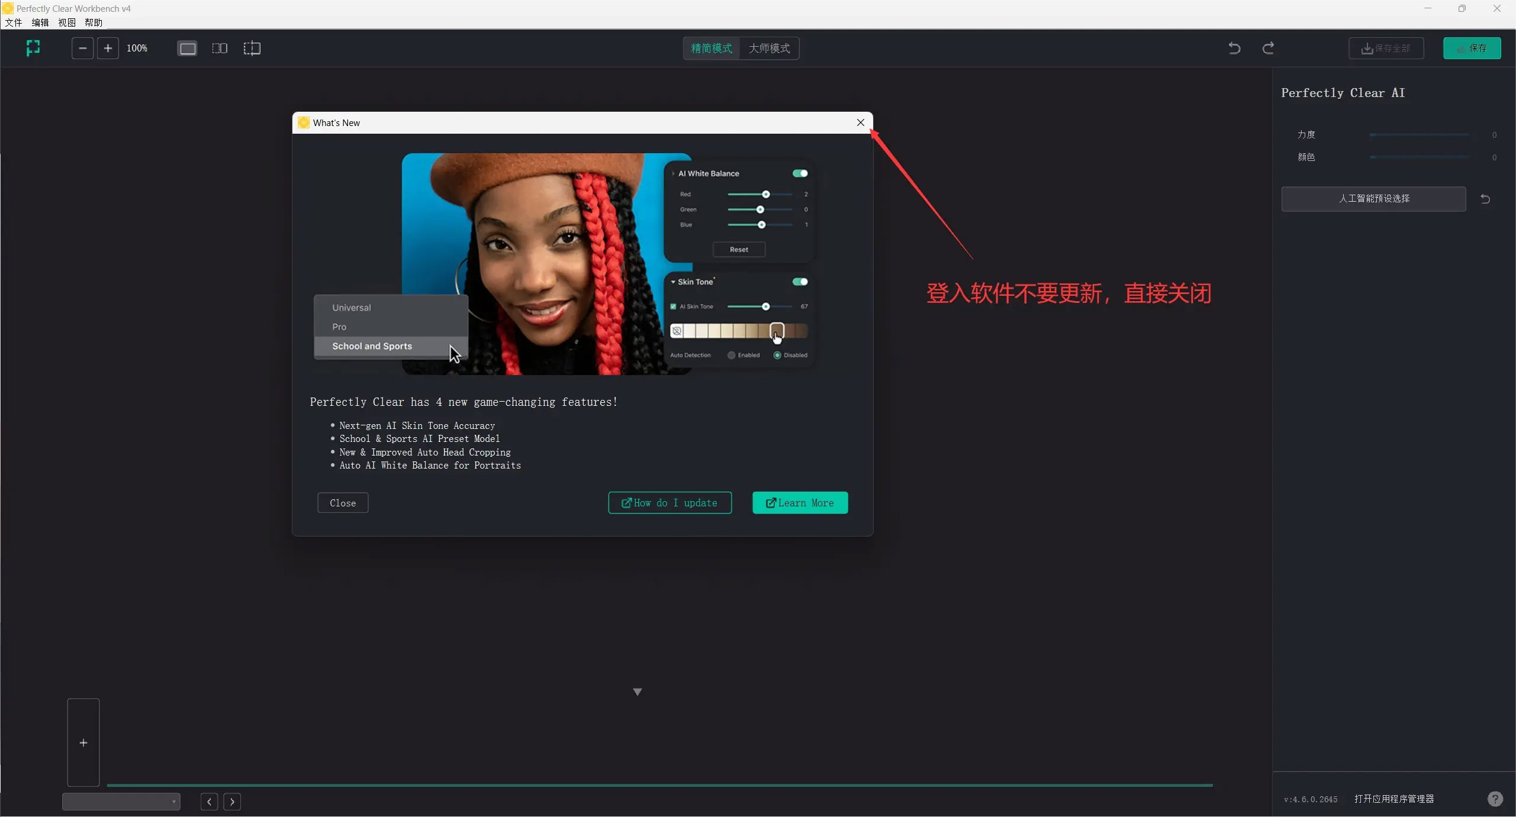Viewport: 1516px width, 817px height.
Task: Undo the last action in toolbar
Action: pyautogui.click(x=1234, y=48)
